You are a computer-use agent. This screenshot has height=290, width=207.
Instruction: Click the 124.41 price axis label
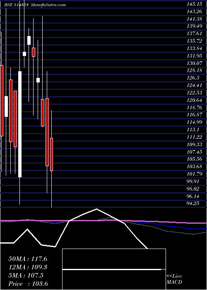point(195,85)
